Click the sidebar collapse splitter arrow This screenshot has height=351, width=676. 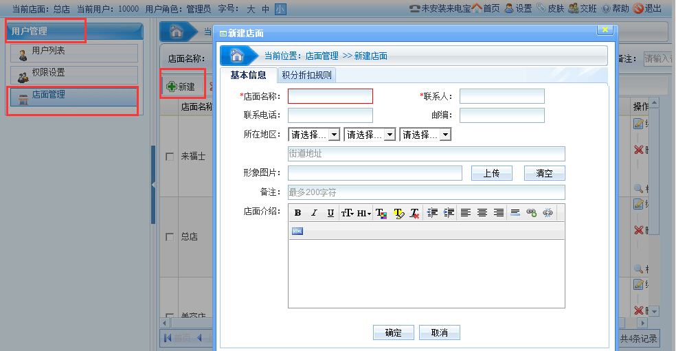pos(153,185)
